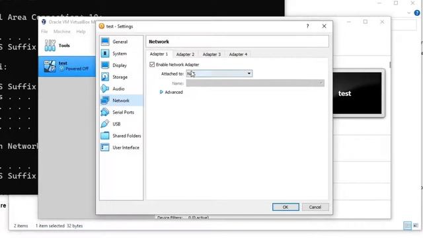
Task: Open Display monitor icon in settings list
Action: 105,65
